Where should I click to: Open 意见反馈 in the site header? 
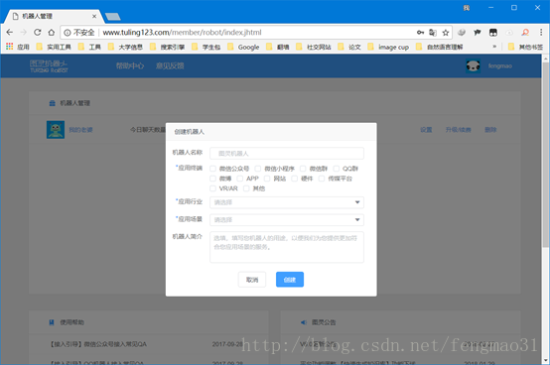click(x=170, y=65)
